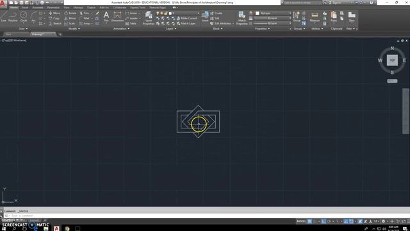The width and height of the screenshot is (410, 231).
Task: Expand the Modify panel
Action: (74, 28)
